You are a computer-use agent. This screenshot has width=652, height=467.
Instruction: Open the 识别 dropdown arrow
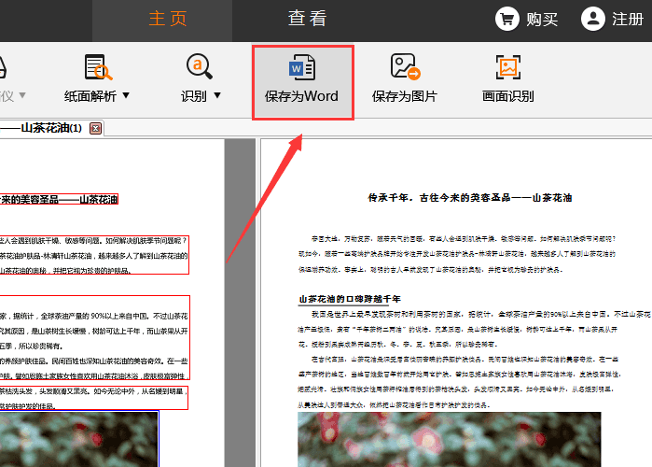[x=217, y=96]
